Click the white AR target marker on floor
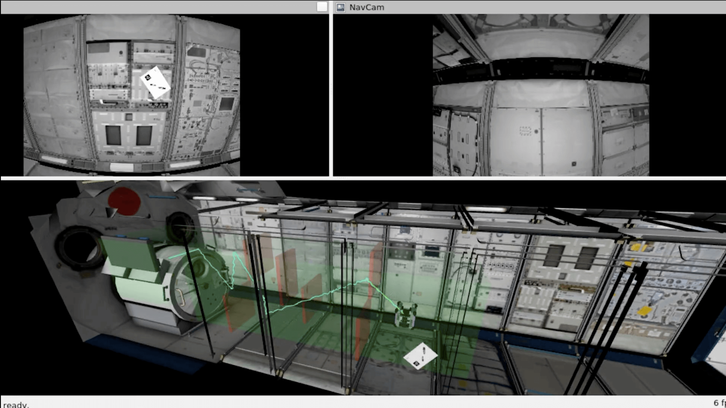726x408 pixels. pyautogui.click(x=420, y=356)
